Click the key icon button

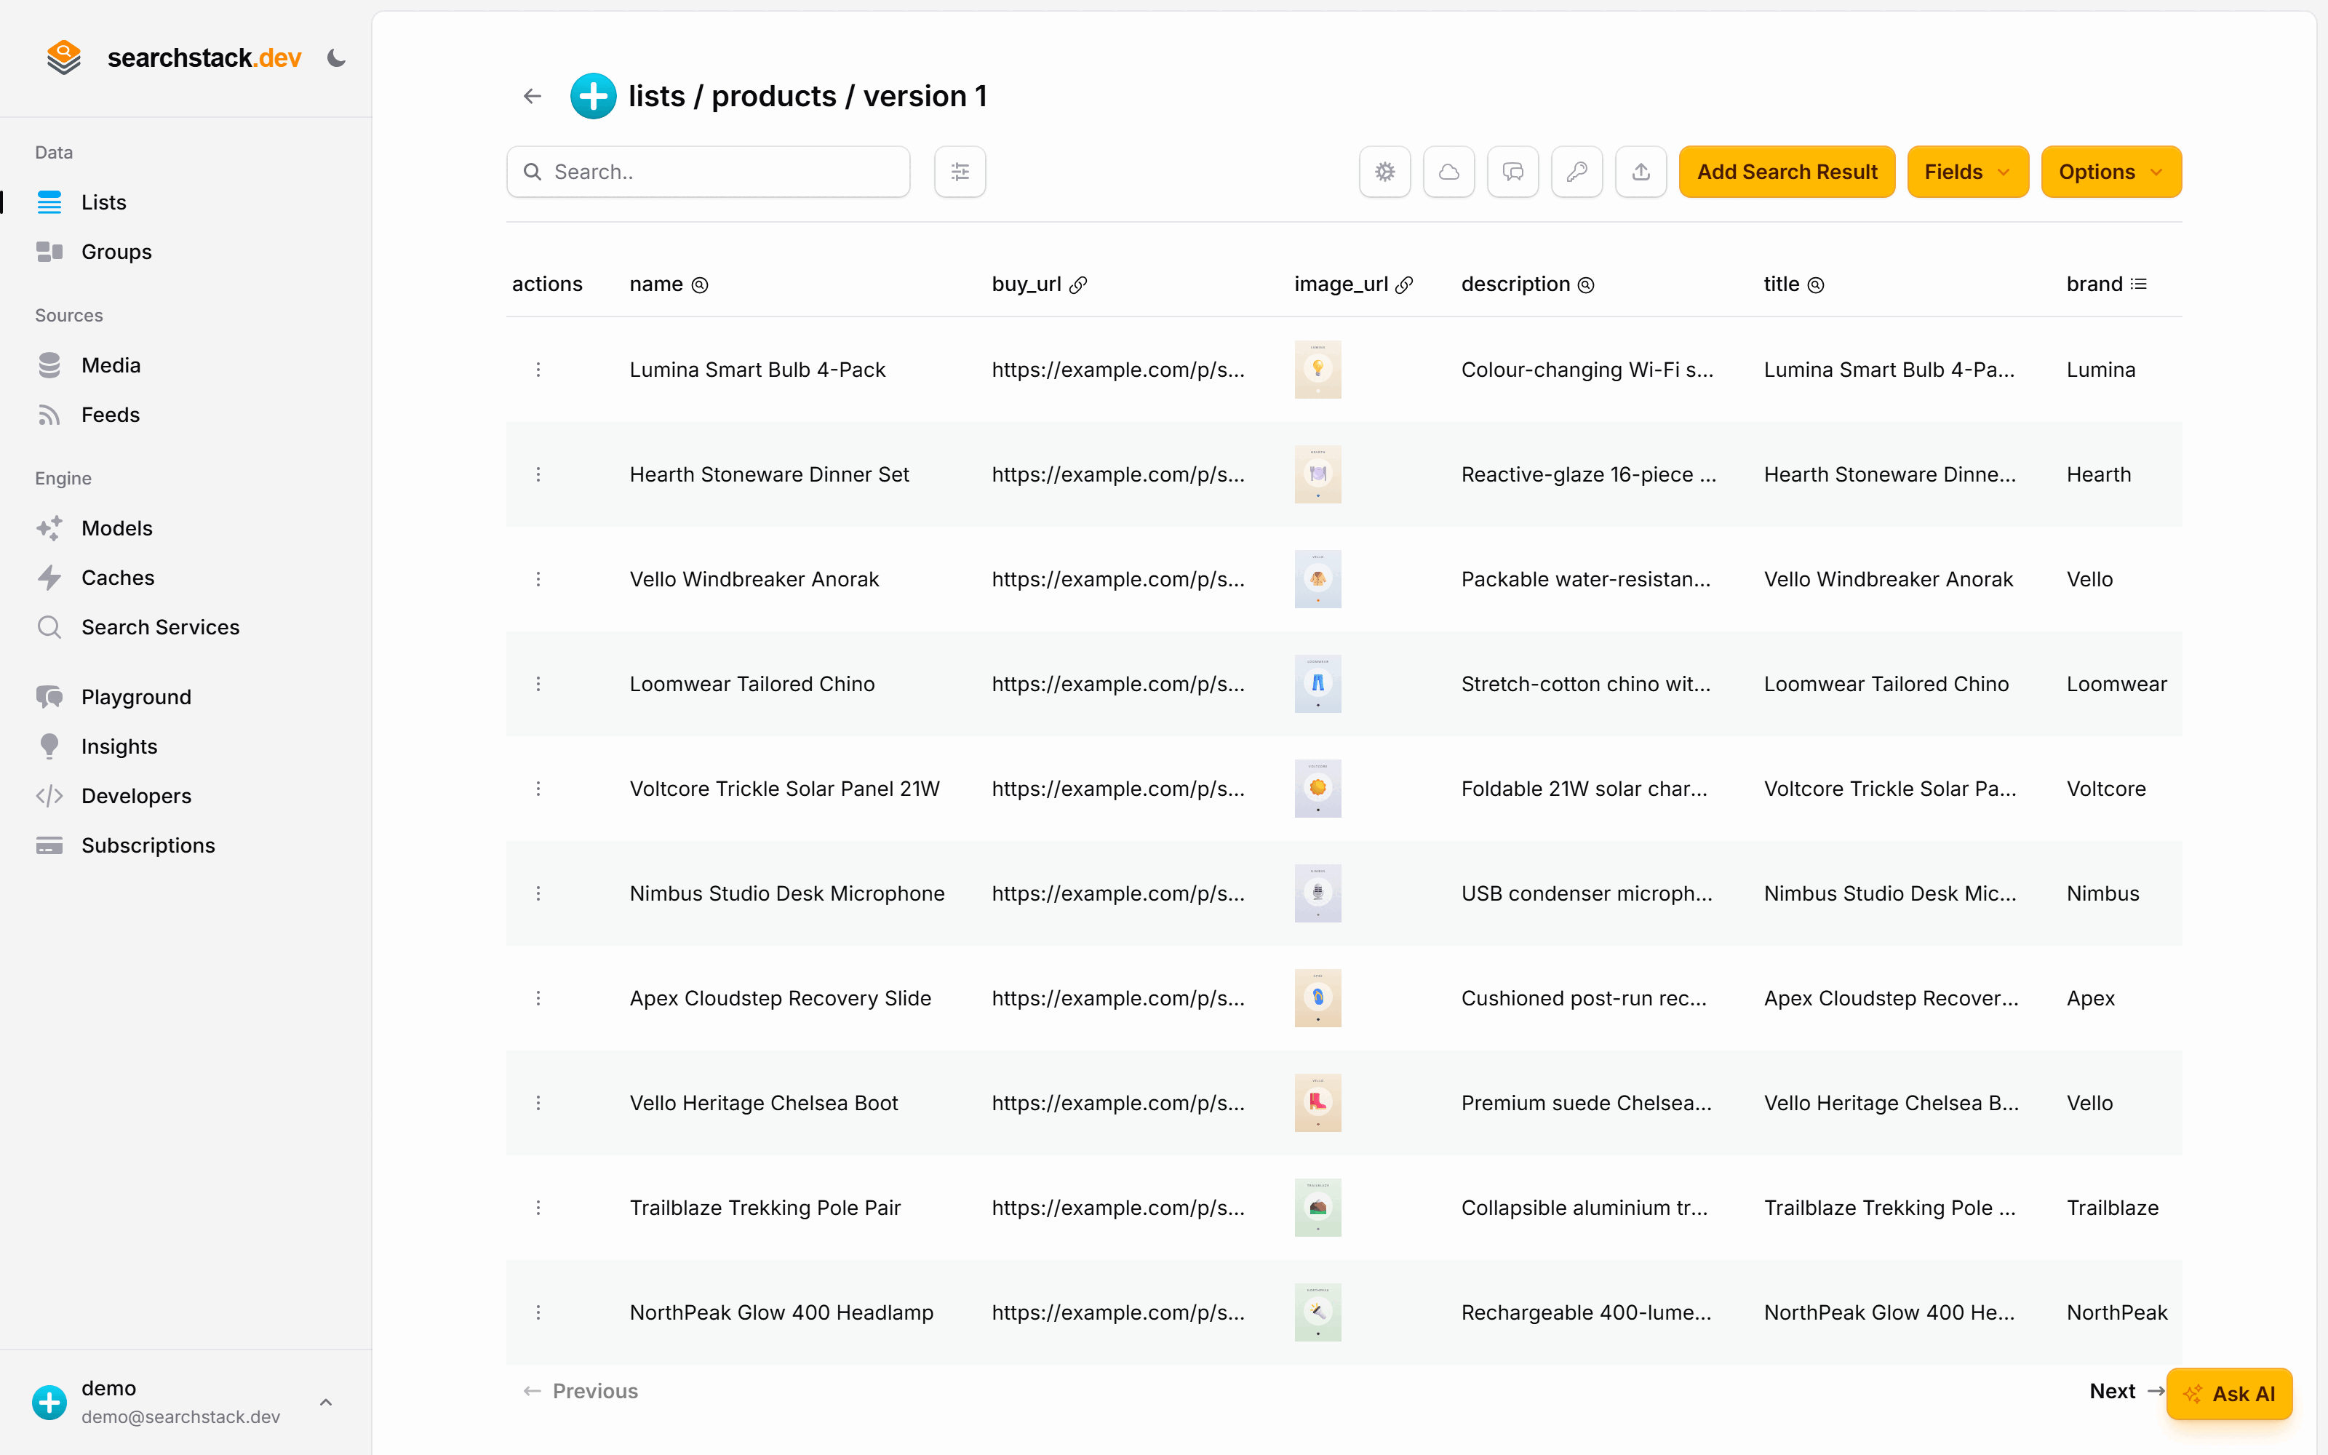pyautogui.click(x=1576, y=172)
